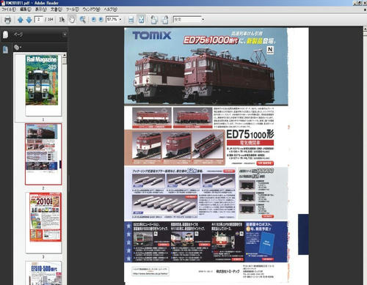Click the page number input field
367x285 pixels.
[39, 19]
